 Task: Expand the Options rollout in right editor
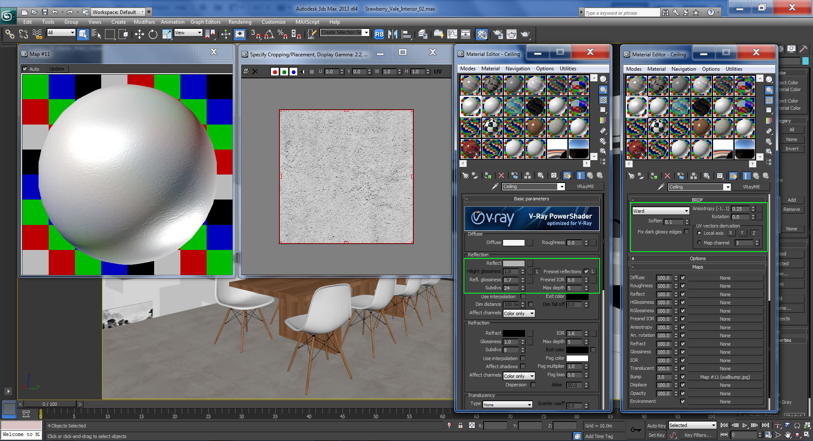click(x=697, y=258)
